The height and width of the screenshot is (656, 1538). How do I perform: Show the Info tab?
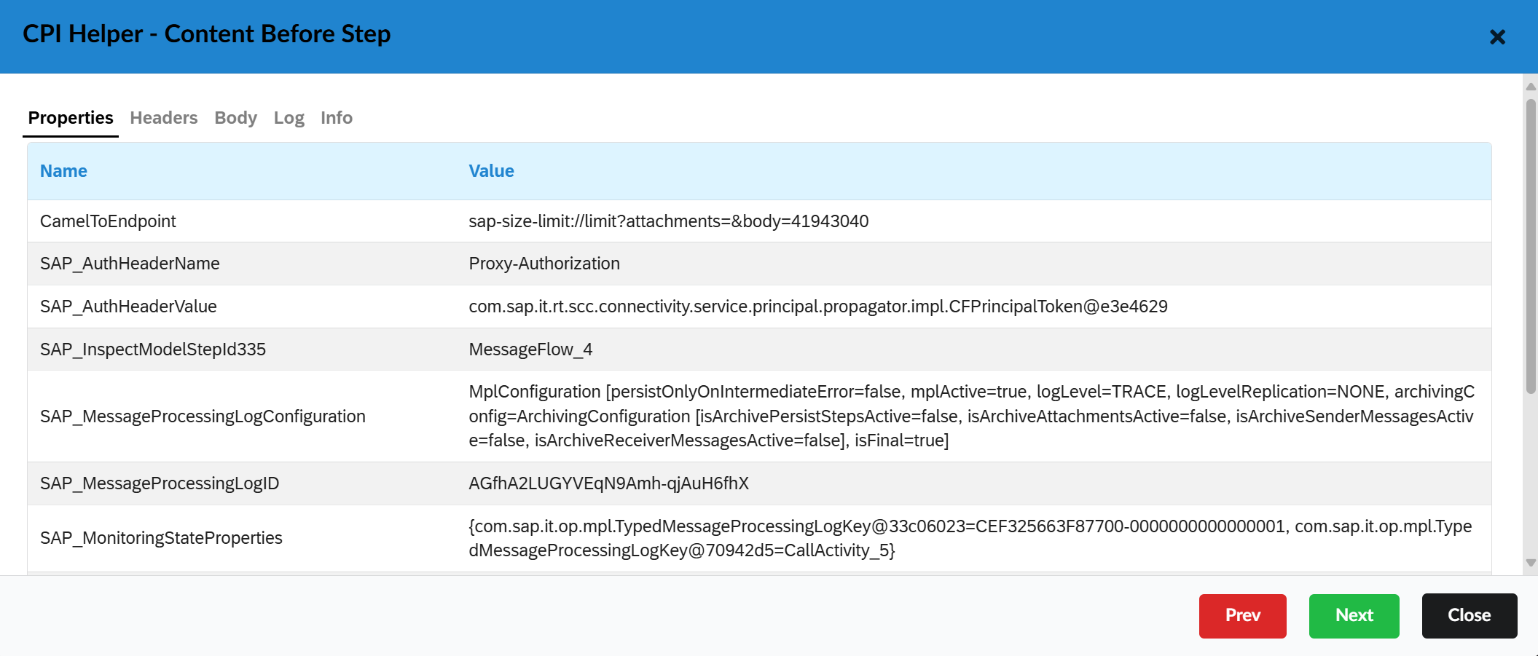click(x=336, y=118)
